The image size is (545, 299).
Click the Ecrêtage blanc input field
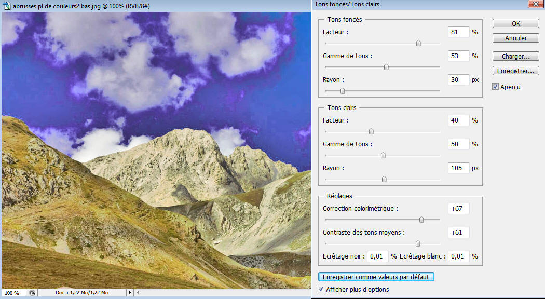[x=459, y=256]
